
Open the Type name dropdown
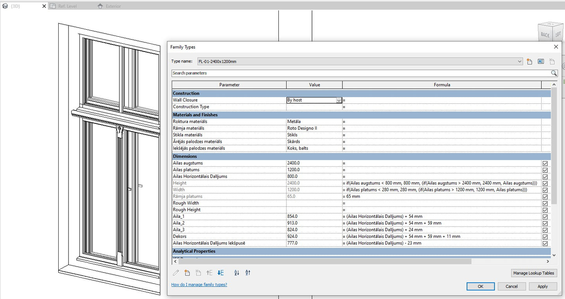pos(520,61)
